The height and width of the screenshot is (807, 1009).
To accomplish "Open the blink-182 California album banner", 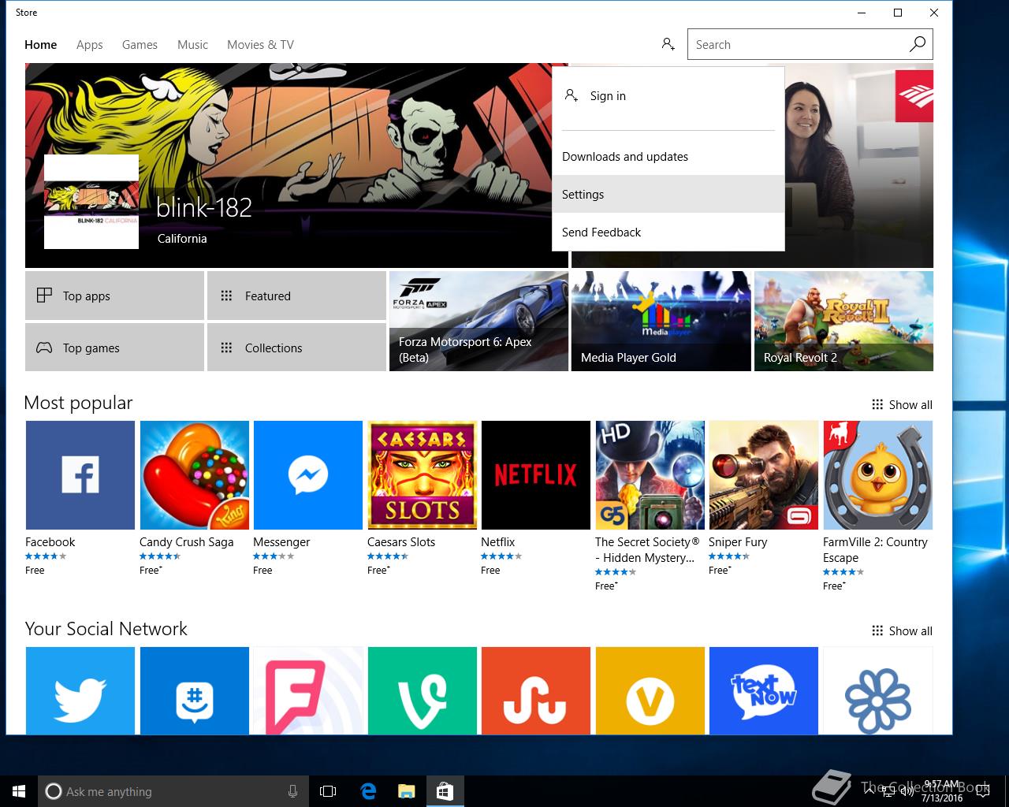I will 296,165.
